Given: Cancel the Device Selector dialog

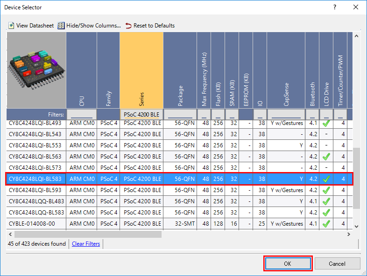Looking at the screenshot, I should [x=337, y=263].
